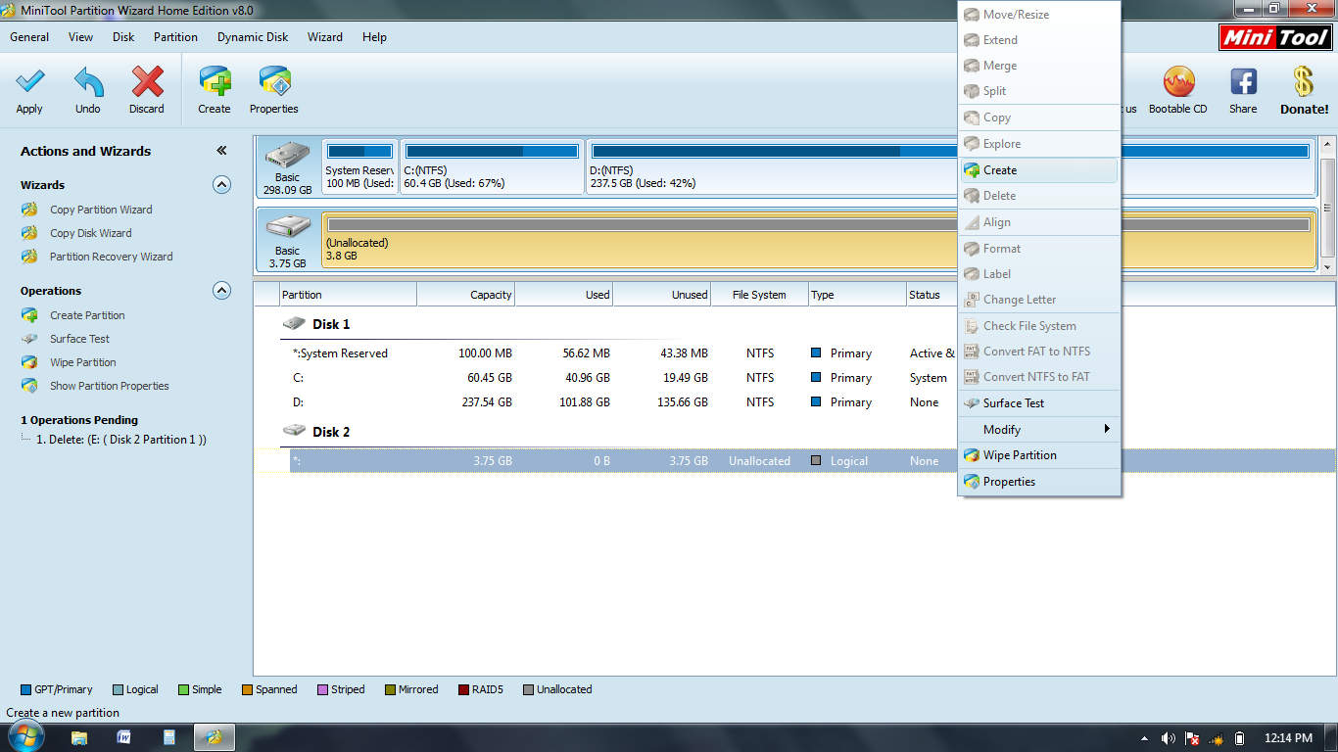1338x752 pixels.
Task: Open the Windows Start menu
Action: point(24,736)
